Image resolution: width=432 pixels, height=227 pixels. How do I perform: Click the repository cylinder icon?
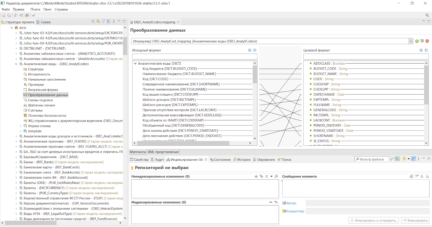coord(404,159)
